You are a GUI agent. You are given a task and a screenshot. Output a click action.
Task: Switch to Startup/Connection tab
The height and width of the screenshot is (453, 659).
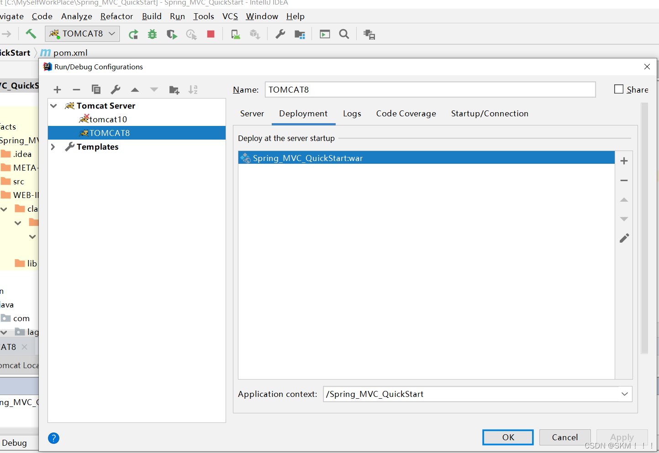click(x=490, y=114)
